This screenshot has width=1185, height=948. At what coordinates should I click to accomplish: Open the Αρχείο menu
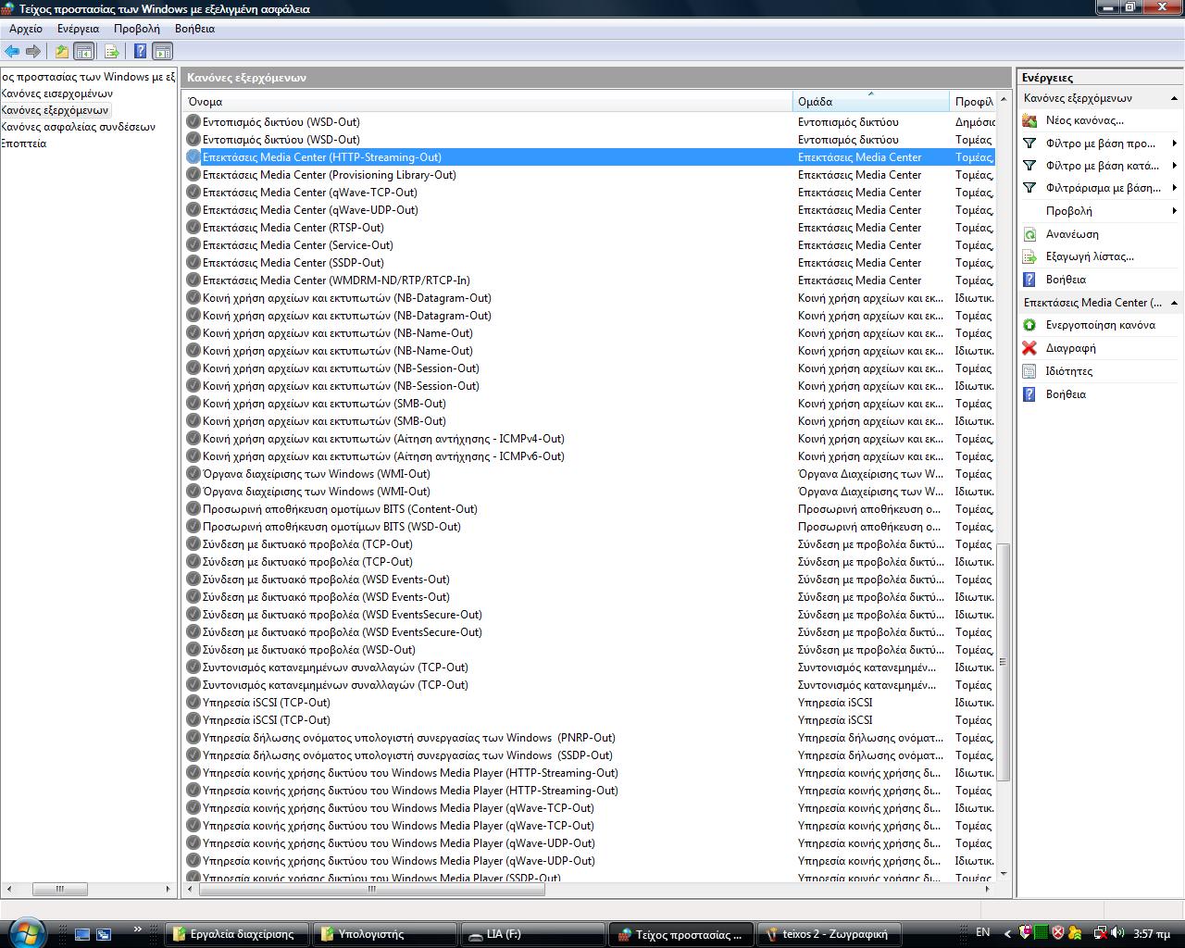[26, 29]
